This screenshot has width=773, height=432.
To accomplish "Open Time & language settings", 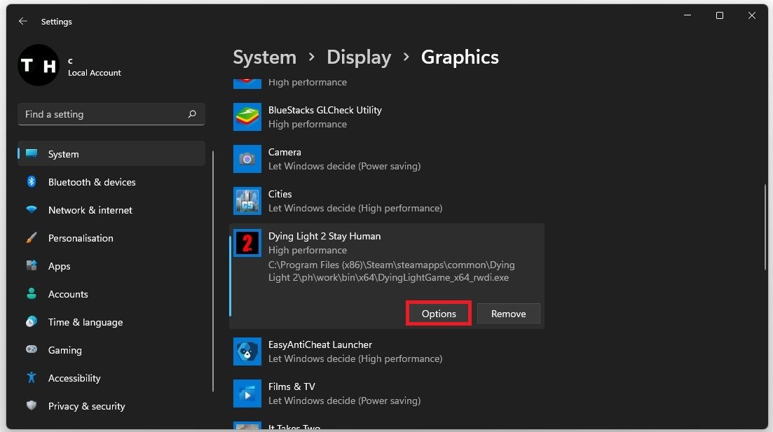I will (111, 322).
